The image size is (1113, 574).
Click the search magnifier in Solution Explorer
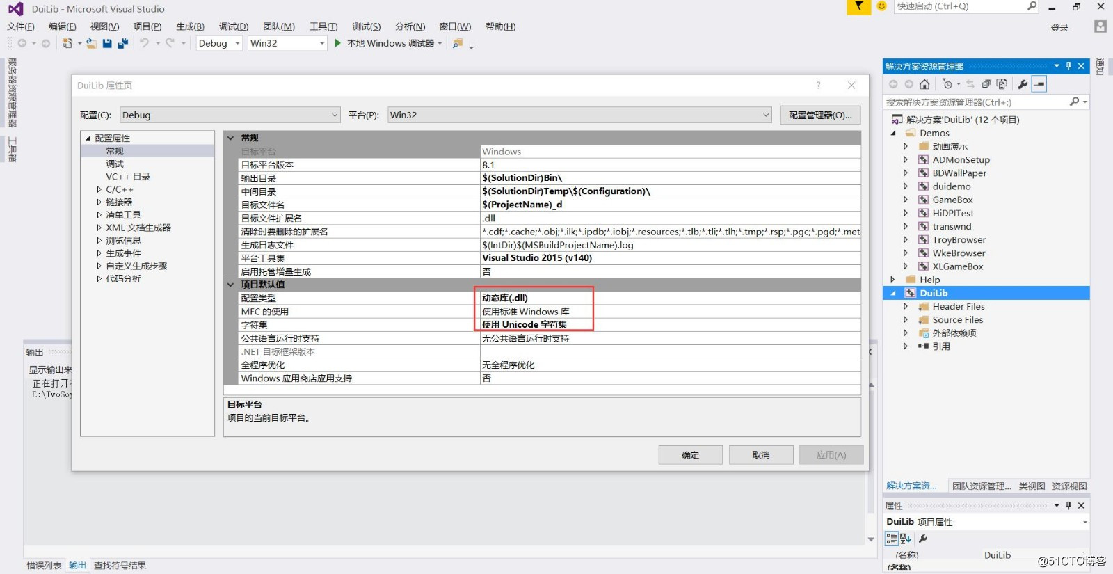click(1074, 102)
